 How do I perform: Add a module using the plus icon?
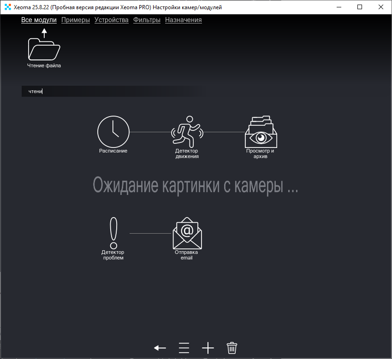point(208,348)
